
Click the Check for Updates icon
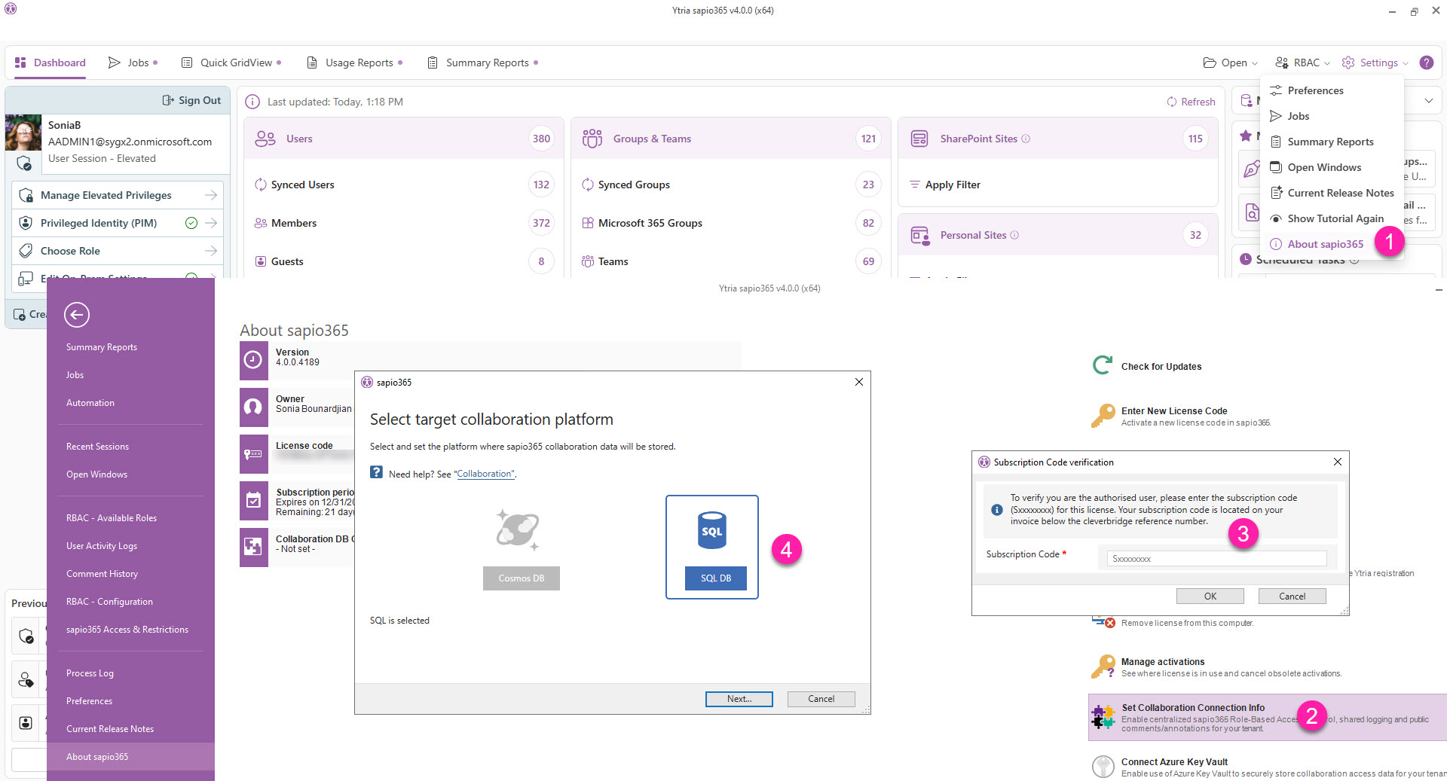pos(1102,365)
